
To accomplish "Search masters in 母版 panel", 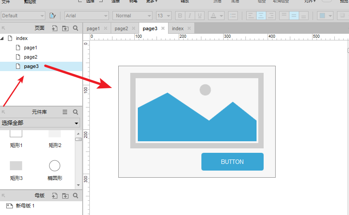I will click(x=76, y=195).
